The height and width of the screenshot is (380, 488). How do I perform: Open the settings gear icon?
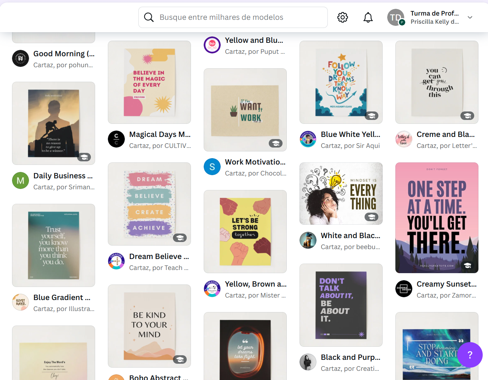342,17
